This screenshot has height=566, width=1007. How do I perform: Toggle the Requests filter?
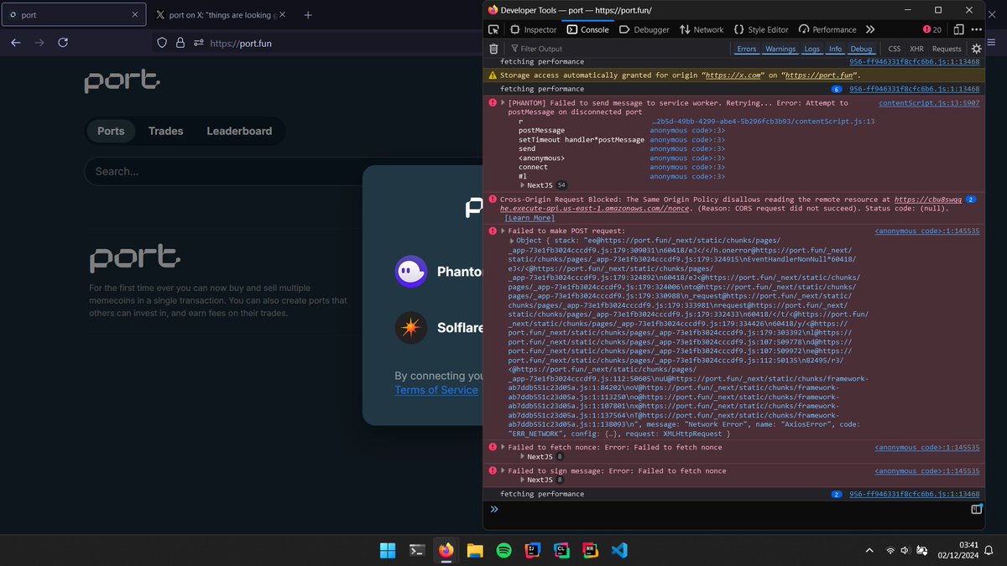click(x=947, y=49)
